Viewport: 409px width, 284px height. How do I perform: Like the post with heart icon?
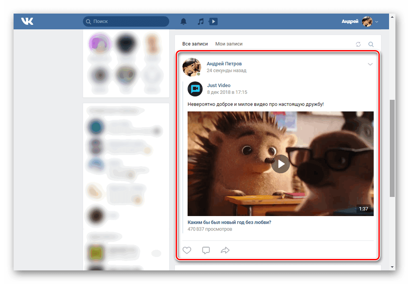(x=187, y=250)
